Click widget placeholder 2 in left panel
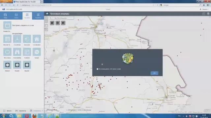The height and width of the screenshot is (118, 211). point(17,65)
